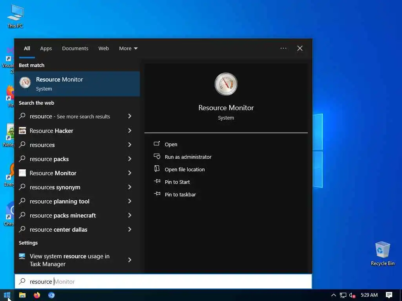Click the taskbar clock showing 5:29 AM
Viewport: 402px width, 301px height.
pyautogui.click(x=369, y=295)
